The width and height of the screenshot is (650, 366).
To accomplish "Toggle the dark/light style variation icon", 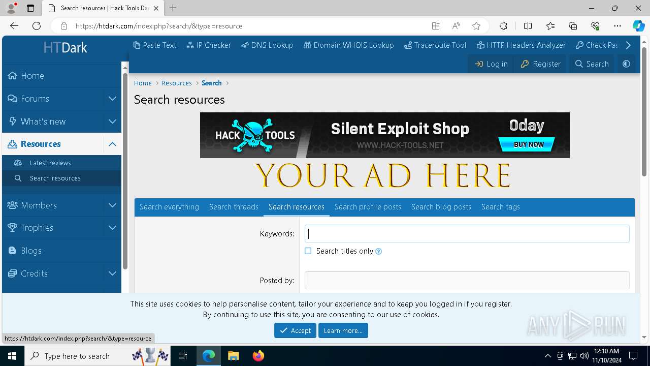I will 626,64.
